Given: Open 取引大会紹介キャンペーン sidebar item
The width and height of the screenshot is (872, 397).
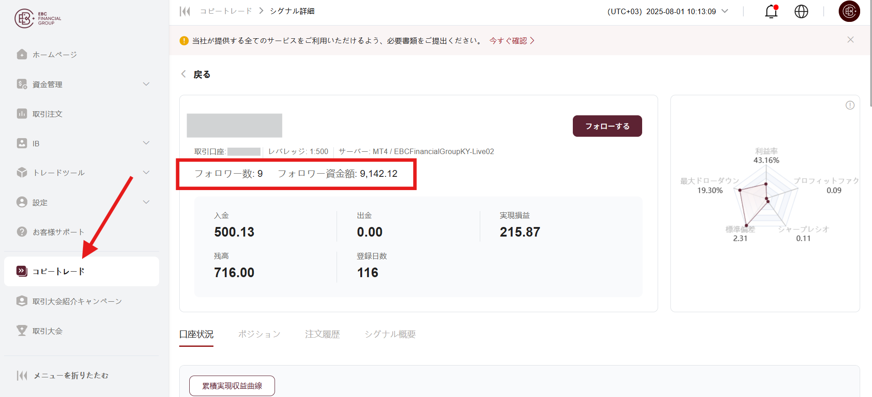Looking at the screenshot, I should tap(82, 301).
